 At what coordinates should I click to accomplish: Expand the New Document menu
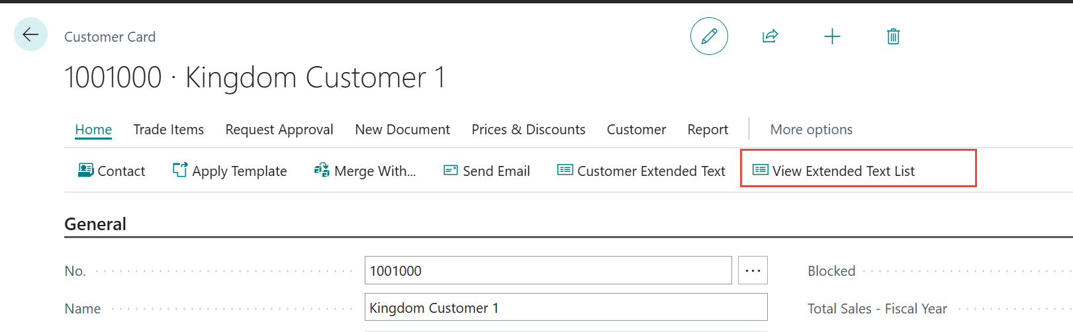click(x=402, y=130)
